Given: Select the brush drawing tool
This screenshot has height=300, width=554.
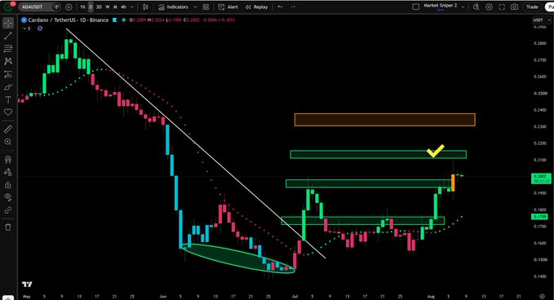Looking at the screenshot, I should [8, 87].
